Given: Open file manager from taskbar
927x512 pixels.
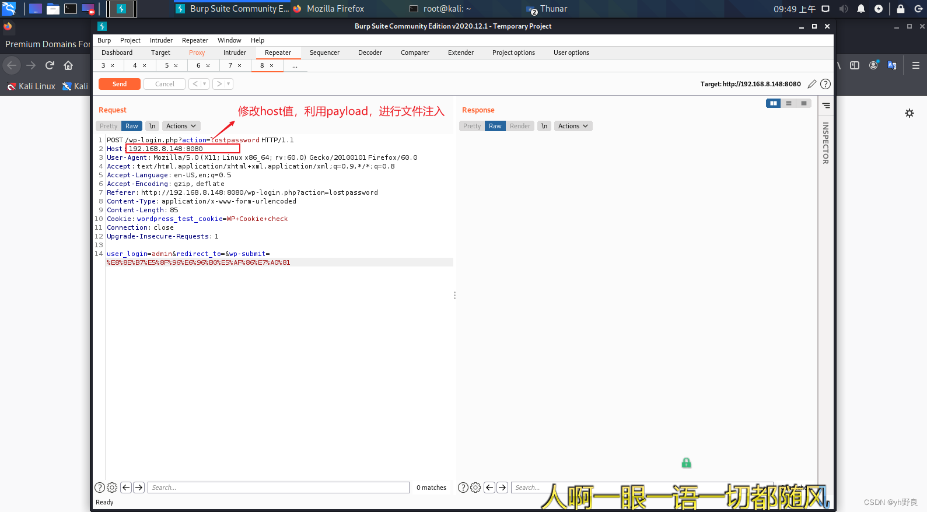Looking at the screenshot, I should tap(53, 9).
